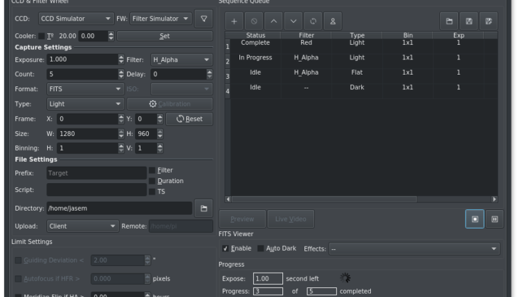Toggle the Duration file setting checkbox
This screenshot has height=297, width=519.
(x=152, y=181)
